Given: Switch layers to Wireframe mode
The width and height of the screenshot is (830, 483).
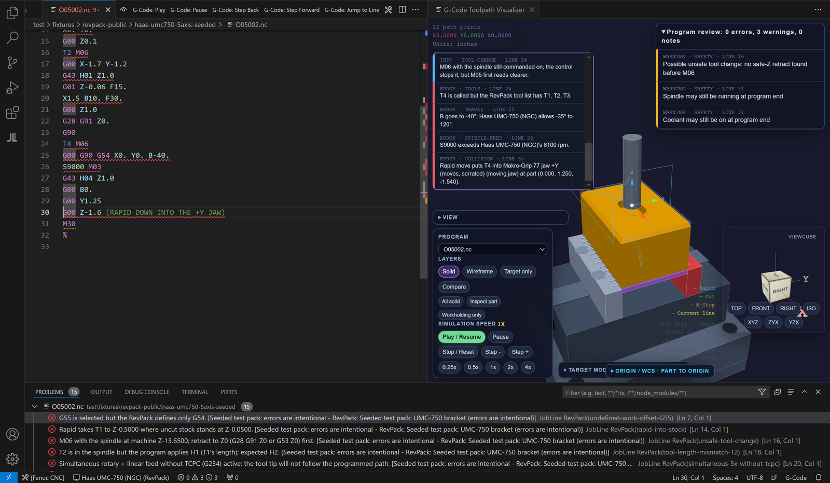Looking at the screenshot, I should coord(479,271).
